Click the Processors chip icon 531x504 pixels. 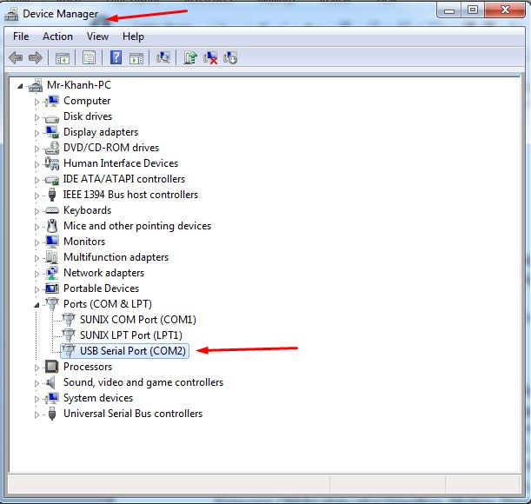52,367
